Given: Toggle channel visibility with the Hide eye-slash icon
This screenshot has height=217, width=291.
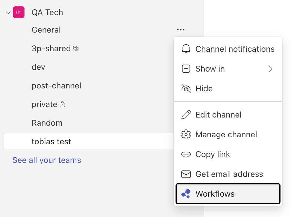Looking at the screenshot, I should tap(186, 88).
